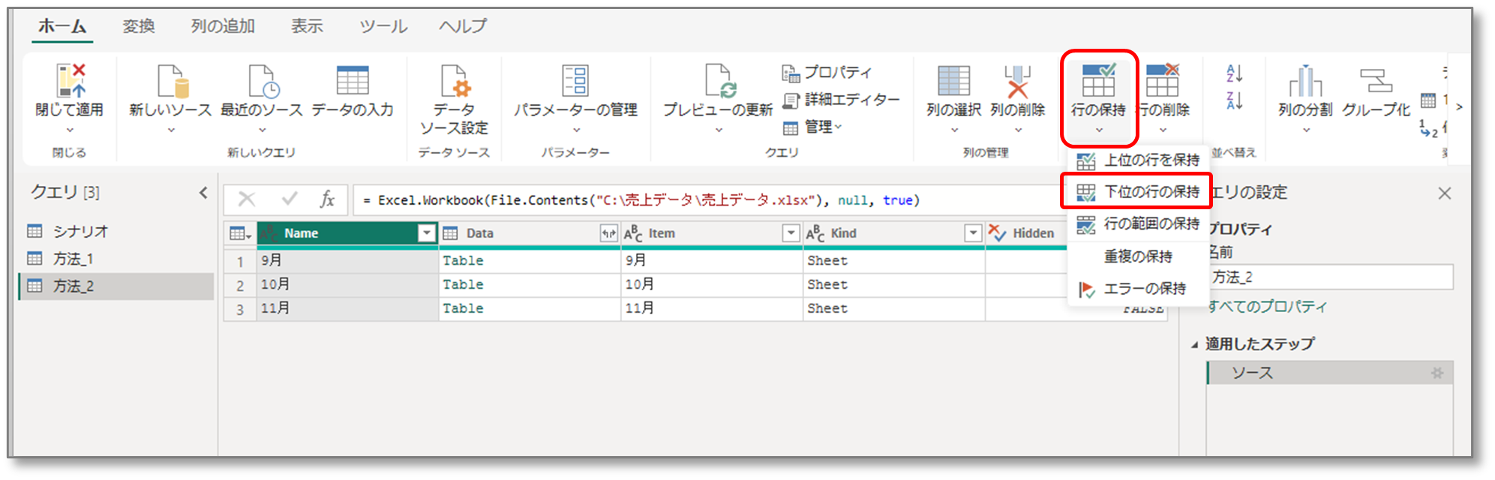Sort ascending with the A-Z icon
The width and height of the screenshot is (1495, 480).
click(x=1234, y=73)
